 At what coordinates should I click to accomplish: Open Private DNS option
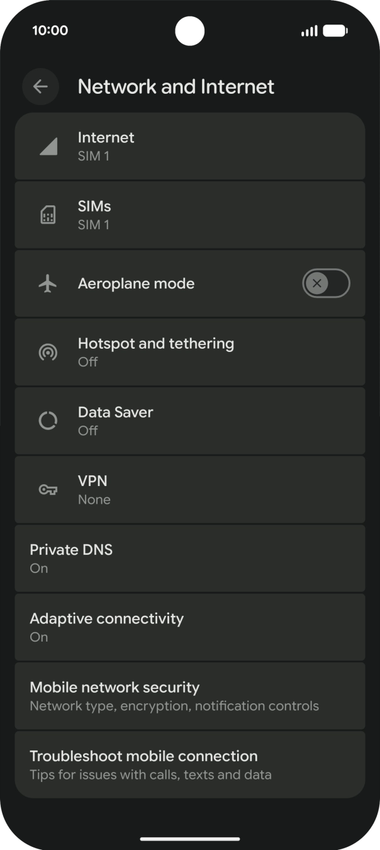(x=189, y=558)
